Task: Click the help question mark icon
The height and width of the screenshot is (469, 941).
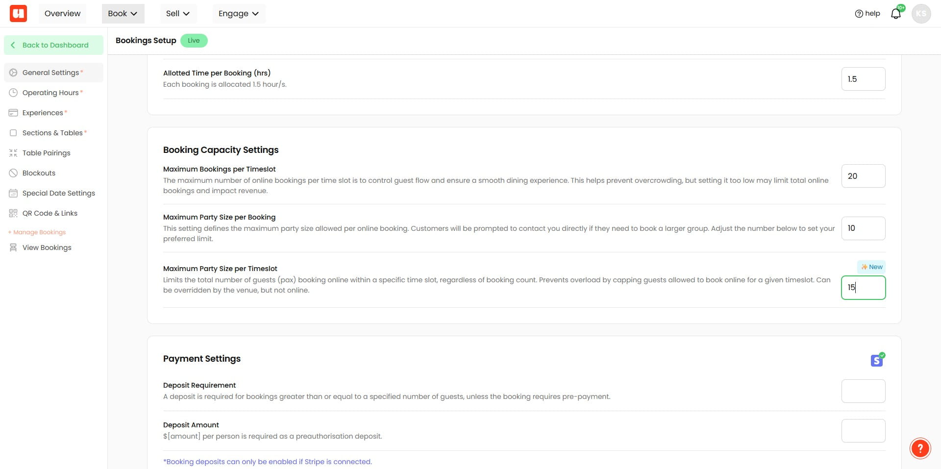Action: click(859, 14)
